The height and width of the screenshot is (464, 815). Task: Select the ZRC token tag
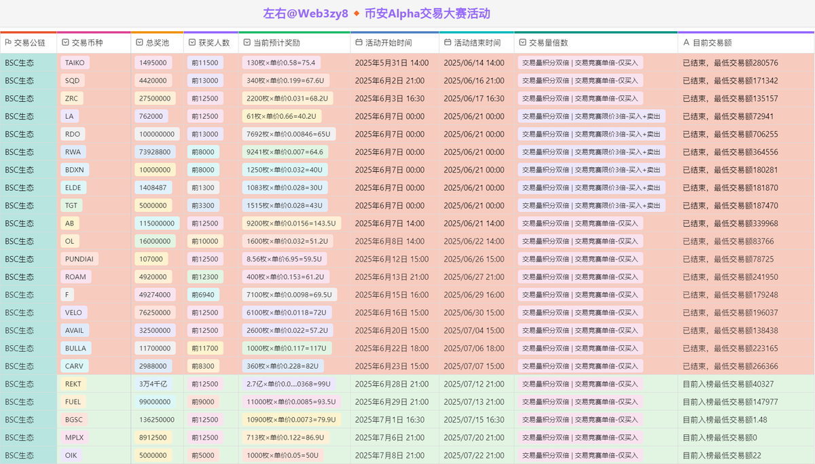click(x=71, y=99)
